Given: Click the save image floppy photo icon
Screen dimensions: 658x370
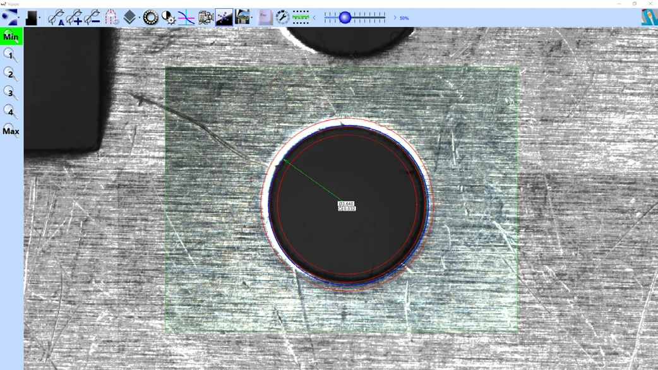Looking at the screenshot, I should [242, 18].
